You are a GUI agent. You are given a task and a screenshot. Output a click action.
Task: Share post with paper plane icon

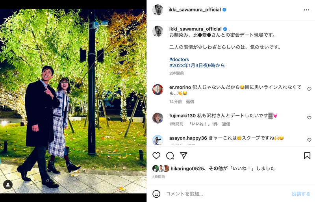183,156
